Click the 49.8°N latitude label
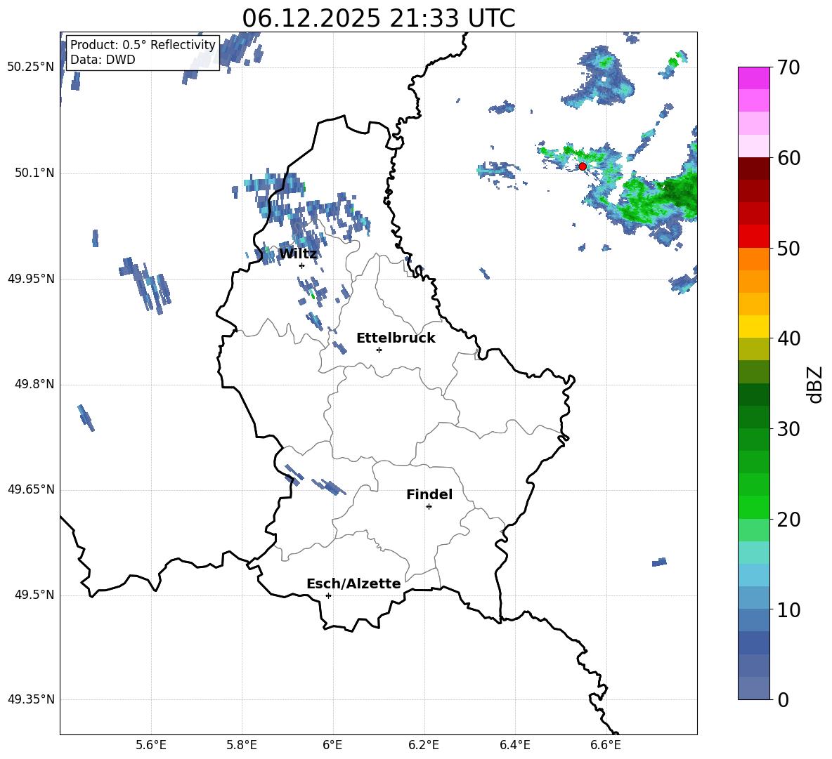The height and width of the screenshot is (759, 832). (34, 384)
